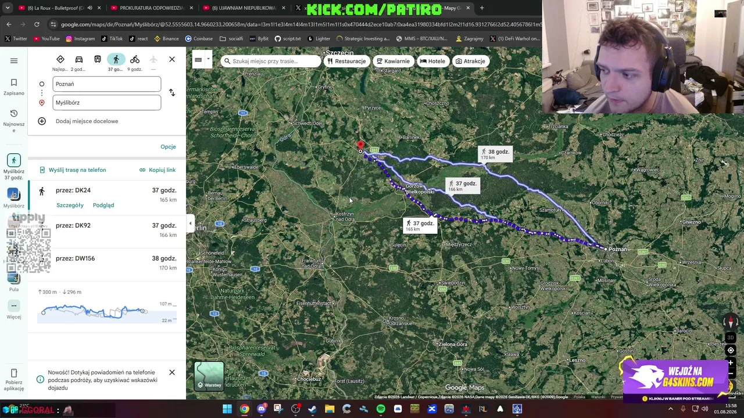Click the Szukaj miejsc przy trasie search box
Screen dimensions: 744x418
point(271,61)
